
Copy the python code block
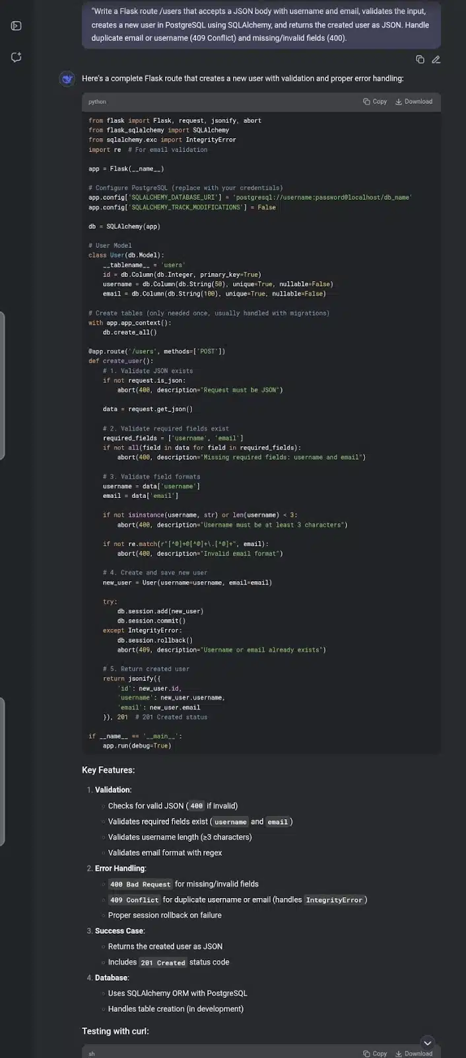[375, 102]
